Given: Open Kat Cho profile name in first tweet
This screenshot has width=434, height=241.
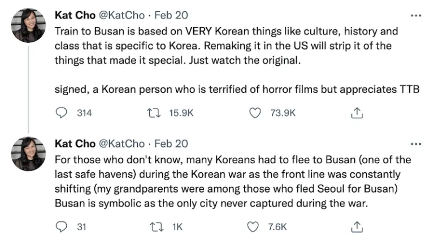Looking at the screenshot, I should click(75, 15).
